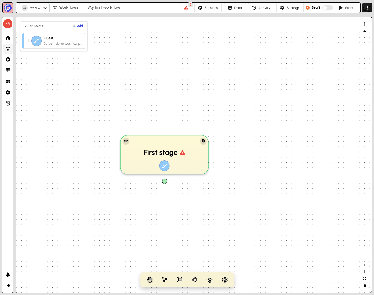Open the Sessions tab

point(208,7)
